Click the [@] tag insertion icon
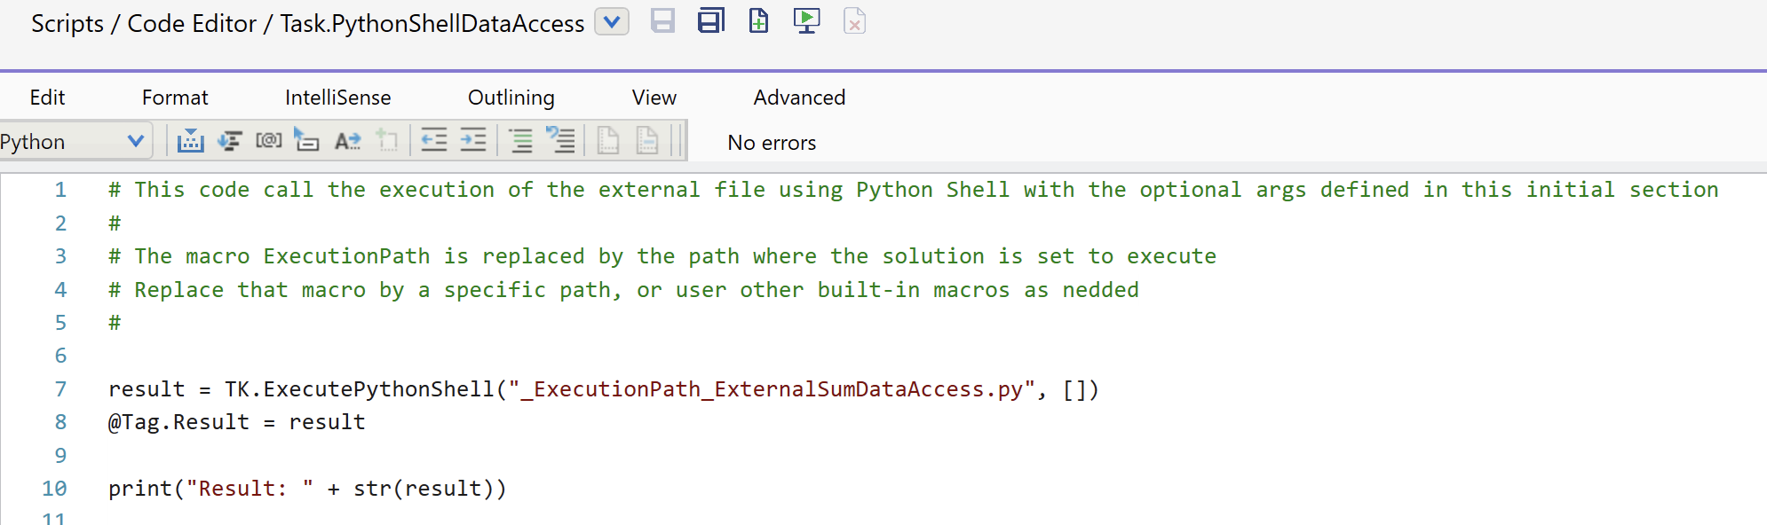Screen dimensions: 1767x525 pos(268,141)
